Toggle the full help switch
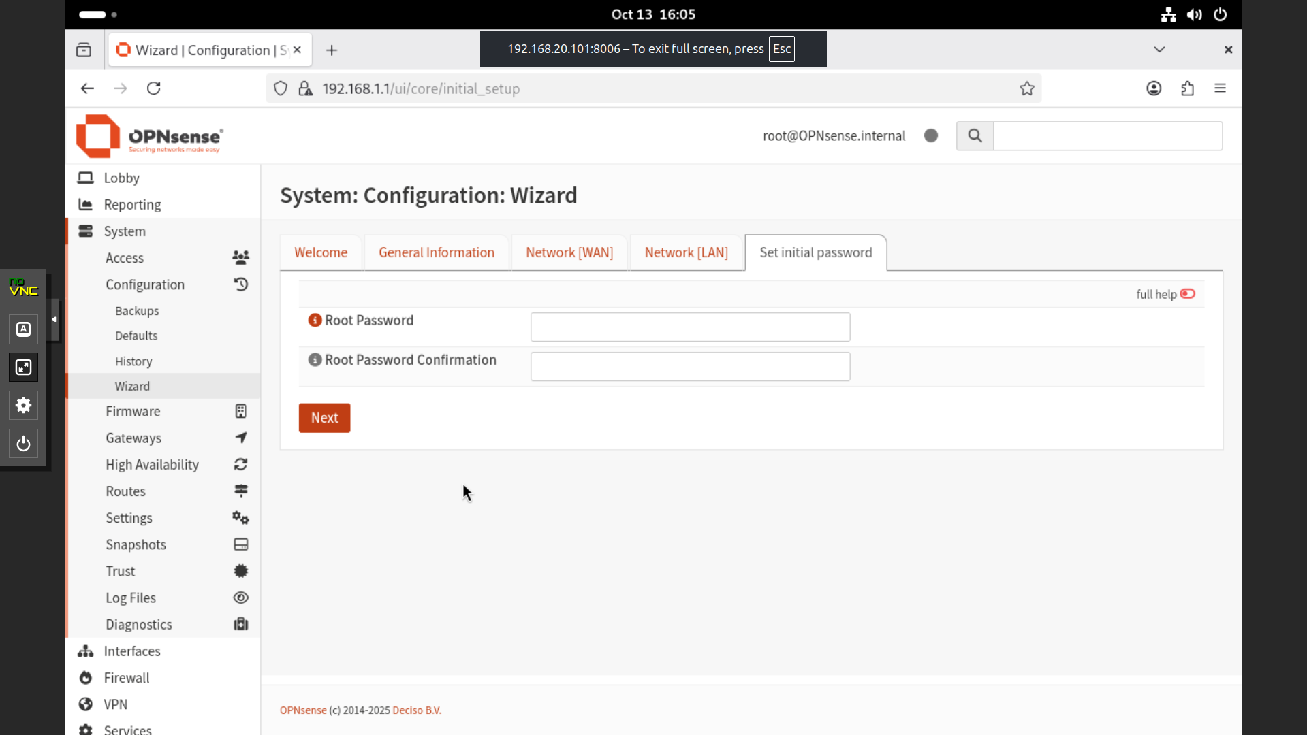This screenshot has width=1307, height=735. click(1187, 294)
